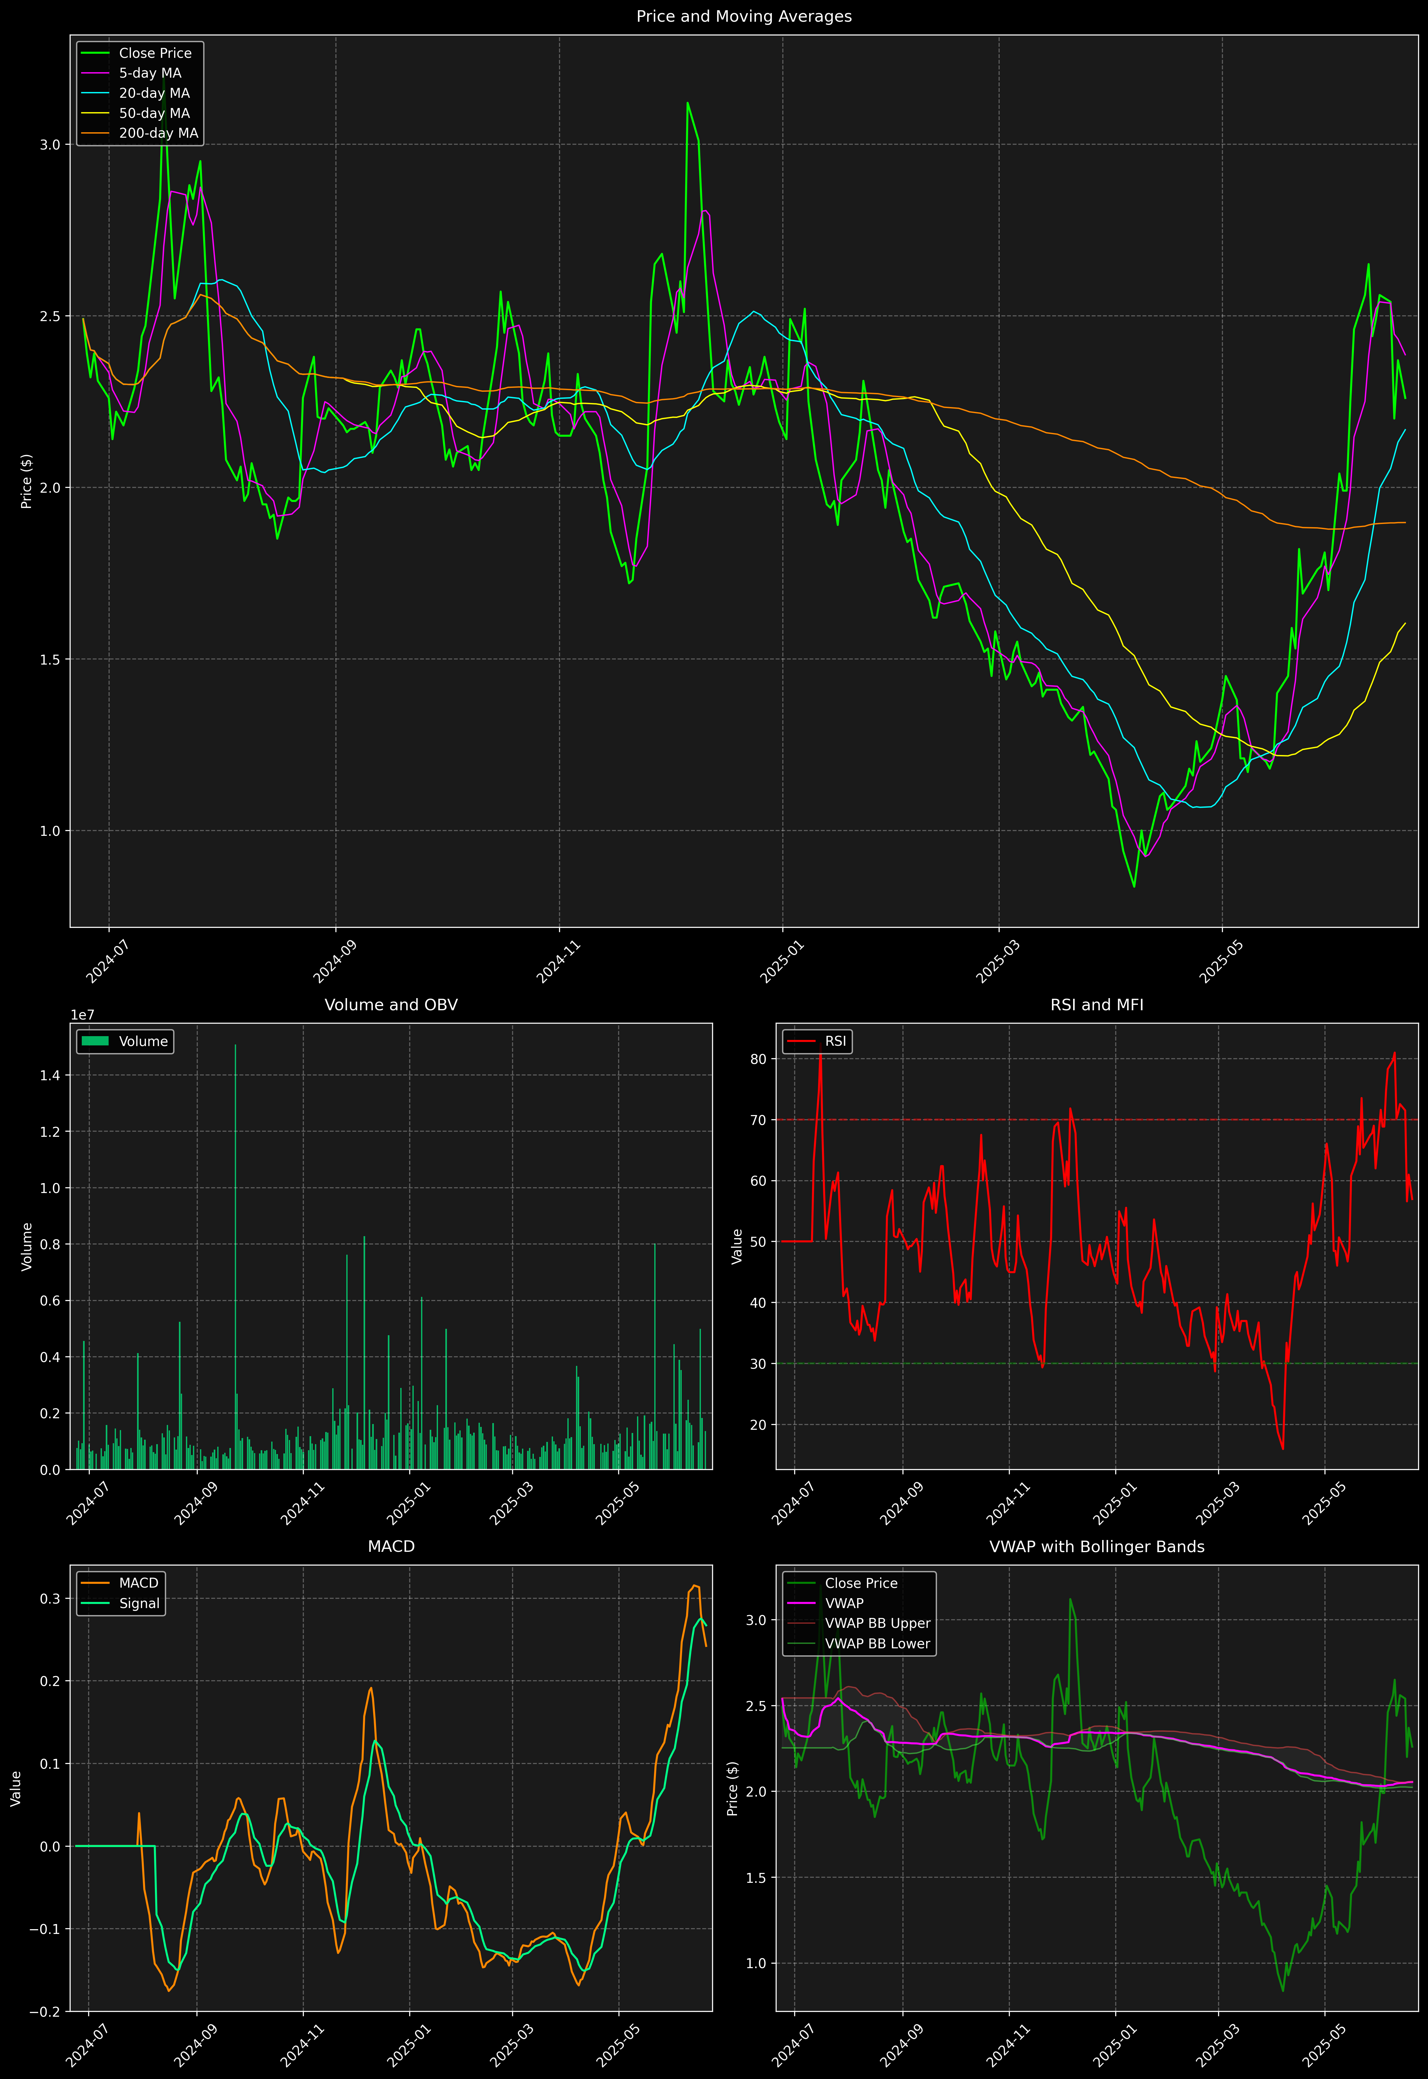Click the '3.0' tick on the VWAP chart
The height and width of the screenshot is (2079, 1428).
(756, 1620)
